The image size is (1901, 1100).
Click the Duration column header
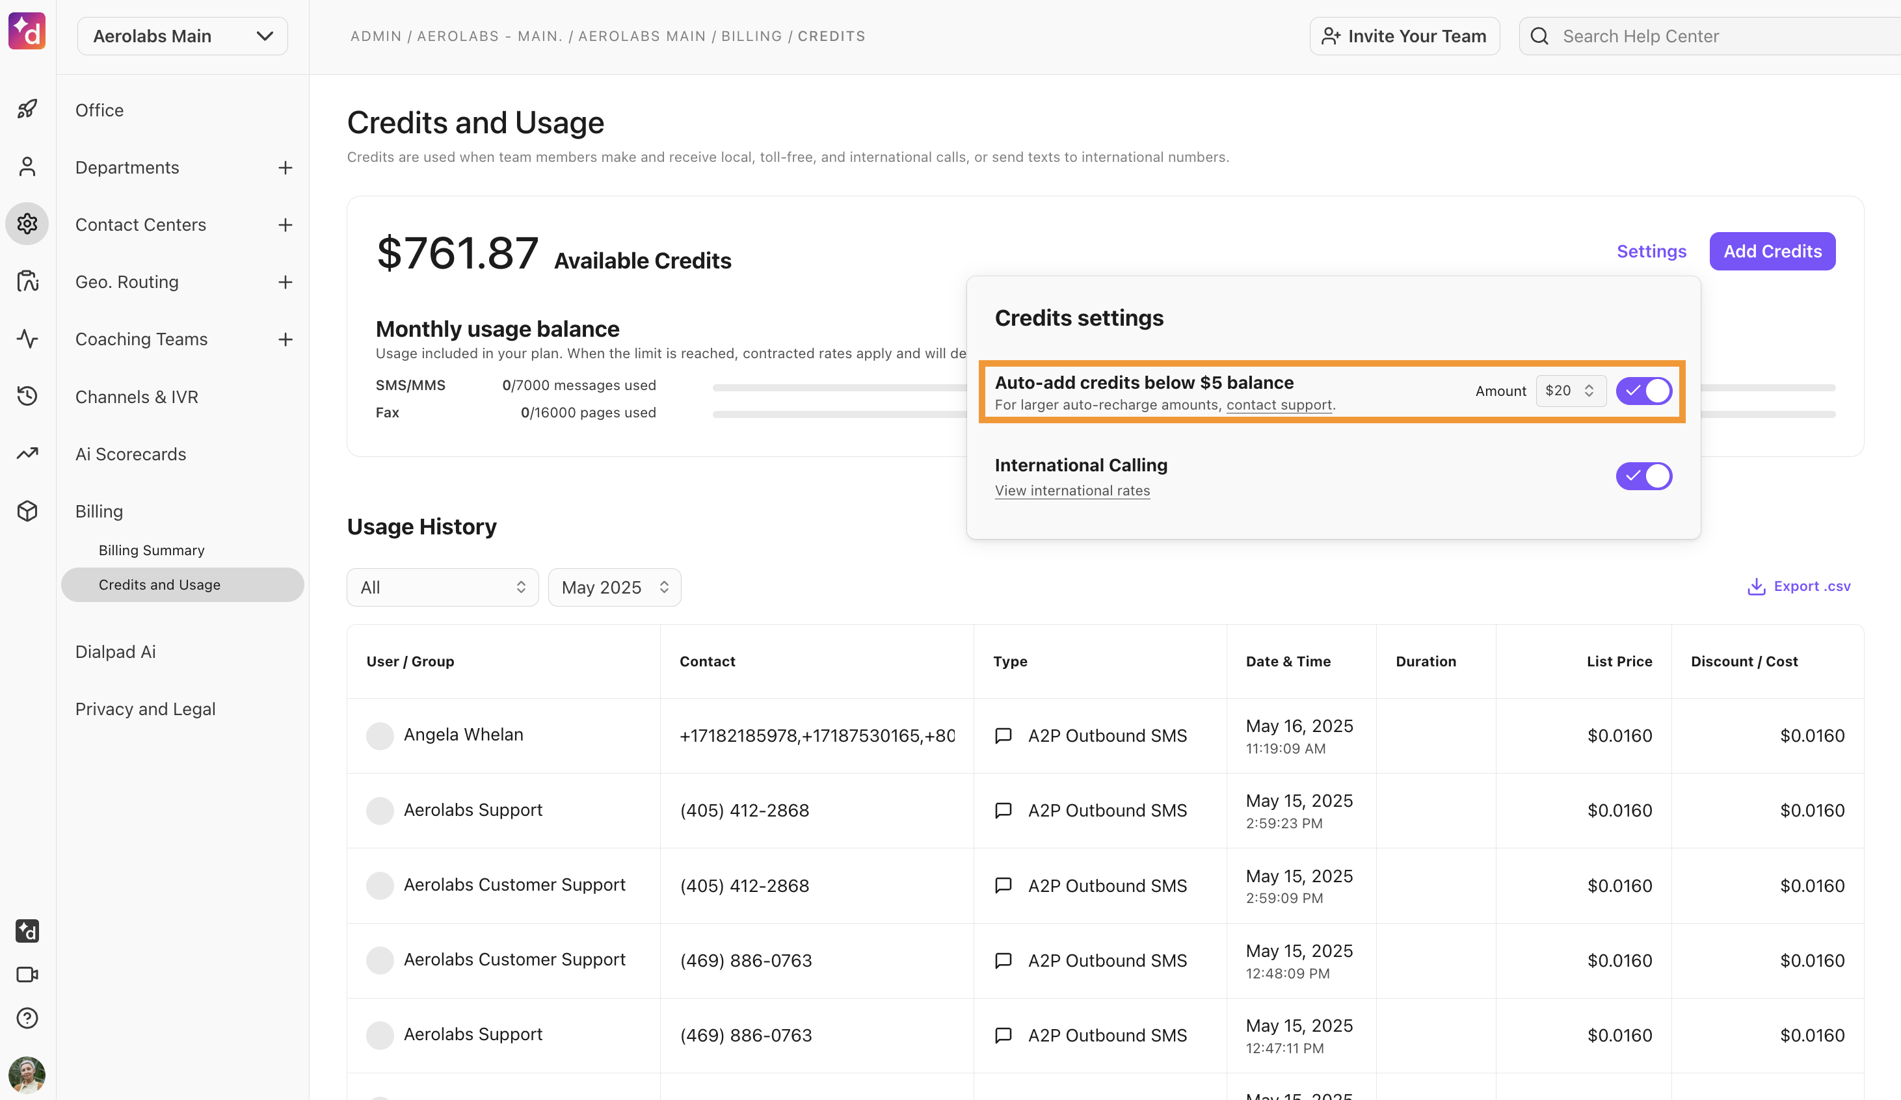[x=1426, y=661]
